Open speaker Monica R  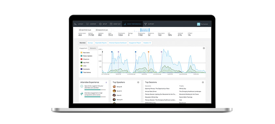pyautogui.click(x=120, y=100)
